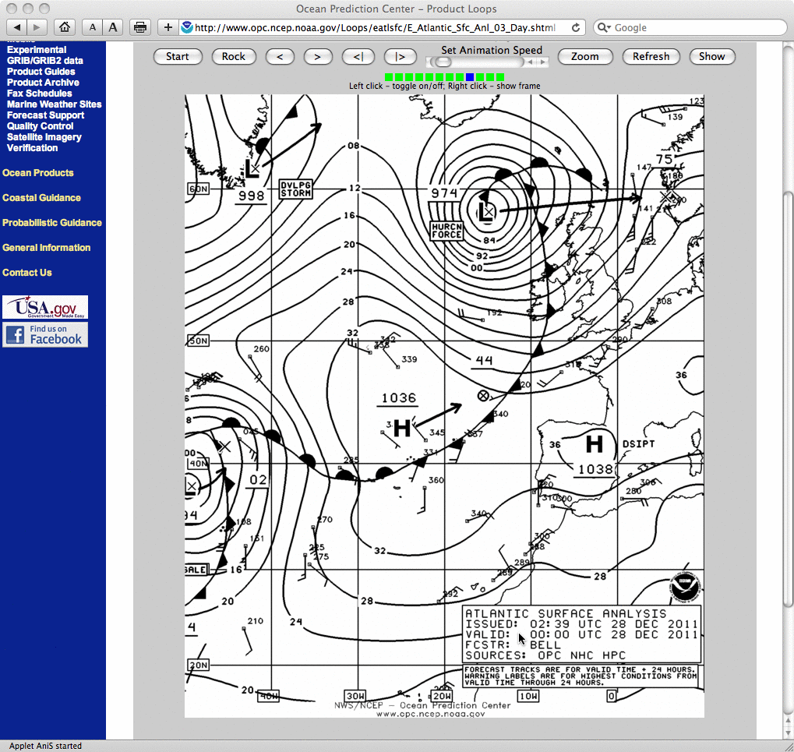Select Contact Us menu item

pos(26,273)
